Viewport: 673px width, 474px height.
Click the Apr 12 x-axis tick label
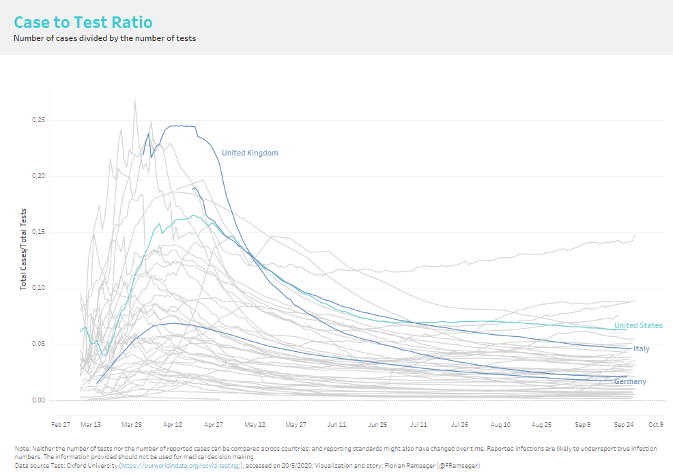click(x=173, y=424)
